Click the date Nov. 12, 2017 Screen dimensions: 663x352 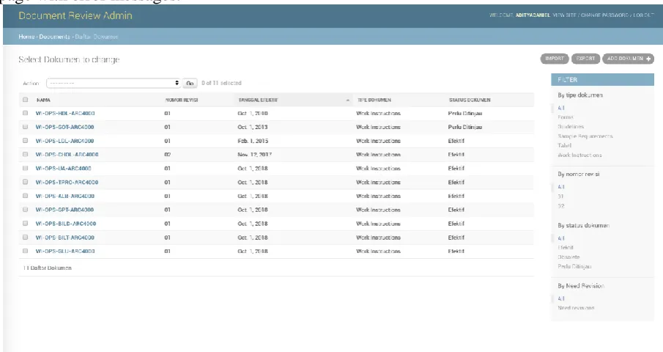[x=254, y=155]
